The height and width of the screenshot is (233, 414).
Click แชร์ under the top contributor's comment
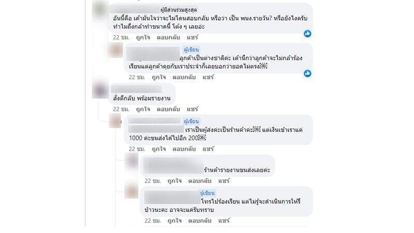pyautogui.click(x=192, y=37)
